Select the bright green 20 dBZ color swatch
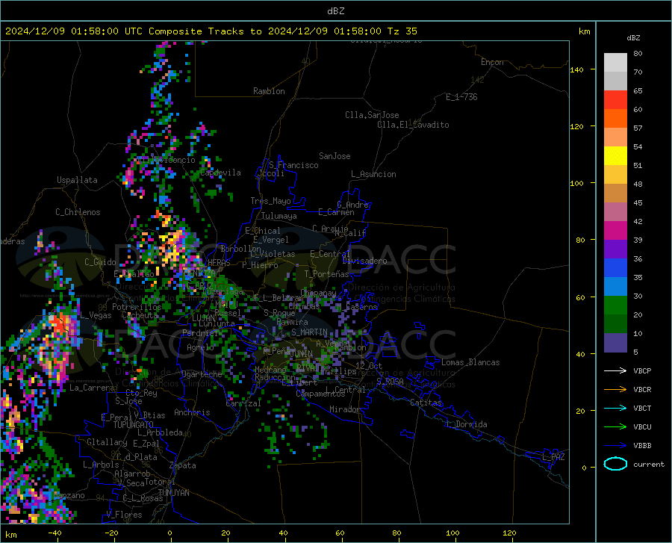This screenshot has height=543, width=672. tap(615, 305)
